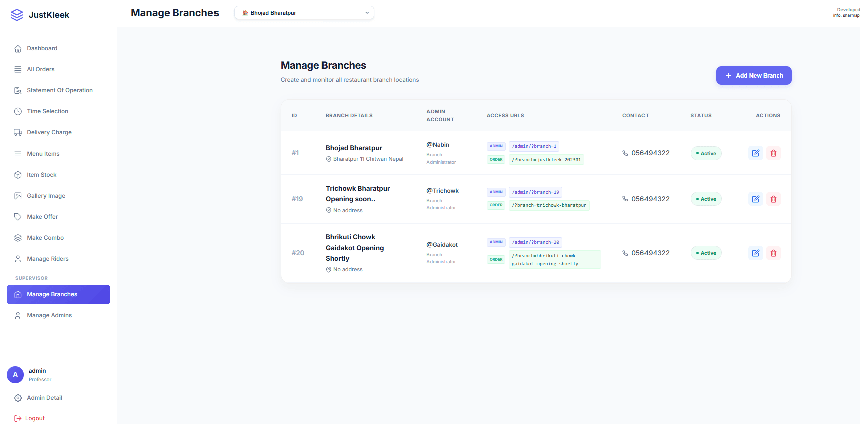This screenshot has width=860, height=424.
Task: Delete the Bhojad Bharatpur branch
Action: coord(773,153)
